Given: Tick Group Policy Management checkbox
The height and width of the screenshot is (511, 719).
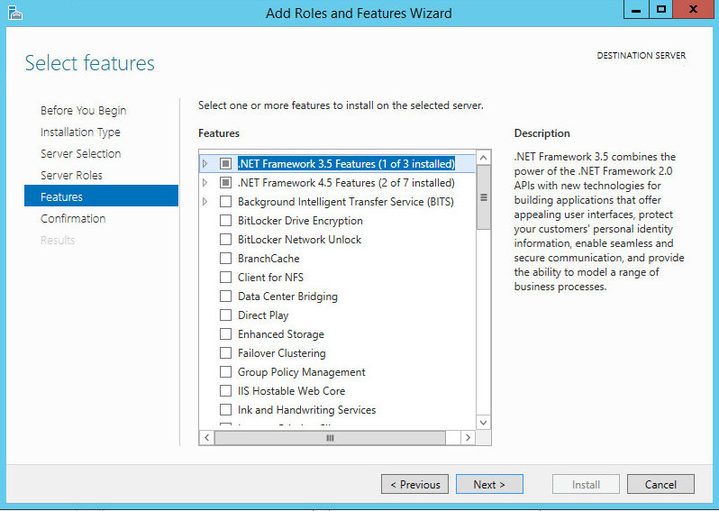Looking at the screenshot, I should [226, 372].
